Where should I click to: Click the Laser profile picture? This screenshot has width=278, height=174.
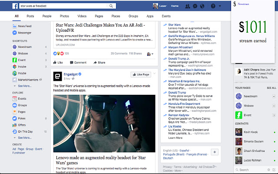(x=156, y=6)
